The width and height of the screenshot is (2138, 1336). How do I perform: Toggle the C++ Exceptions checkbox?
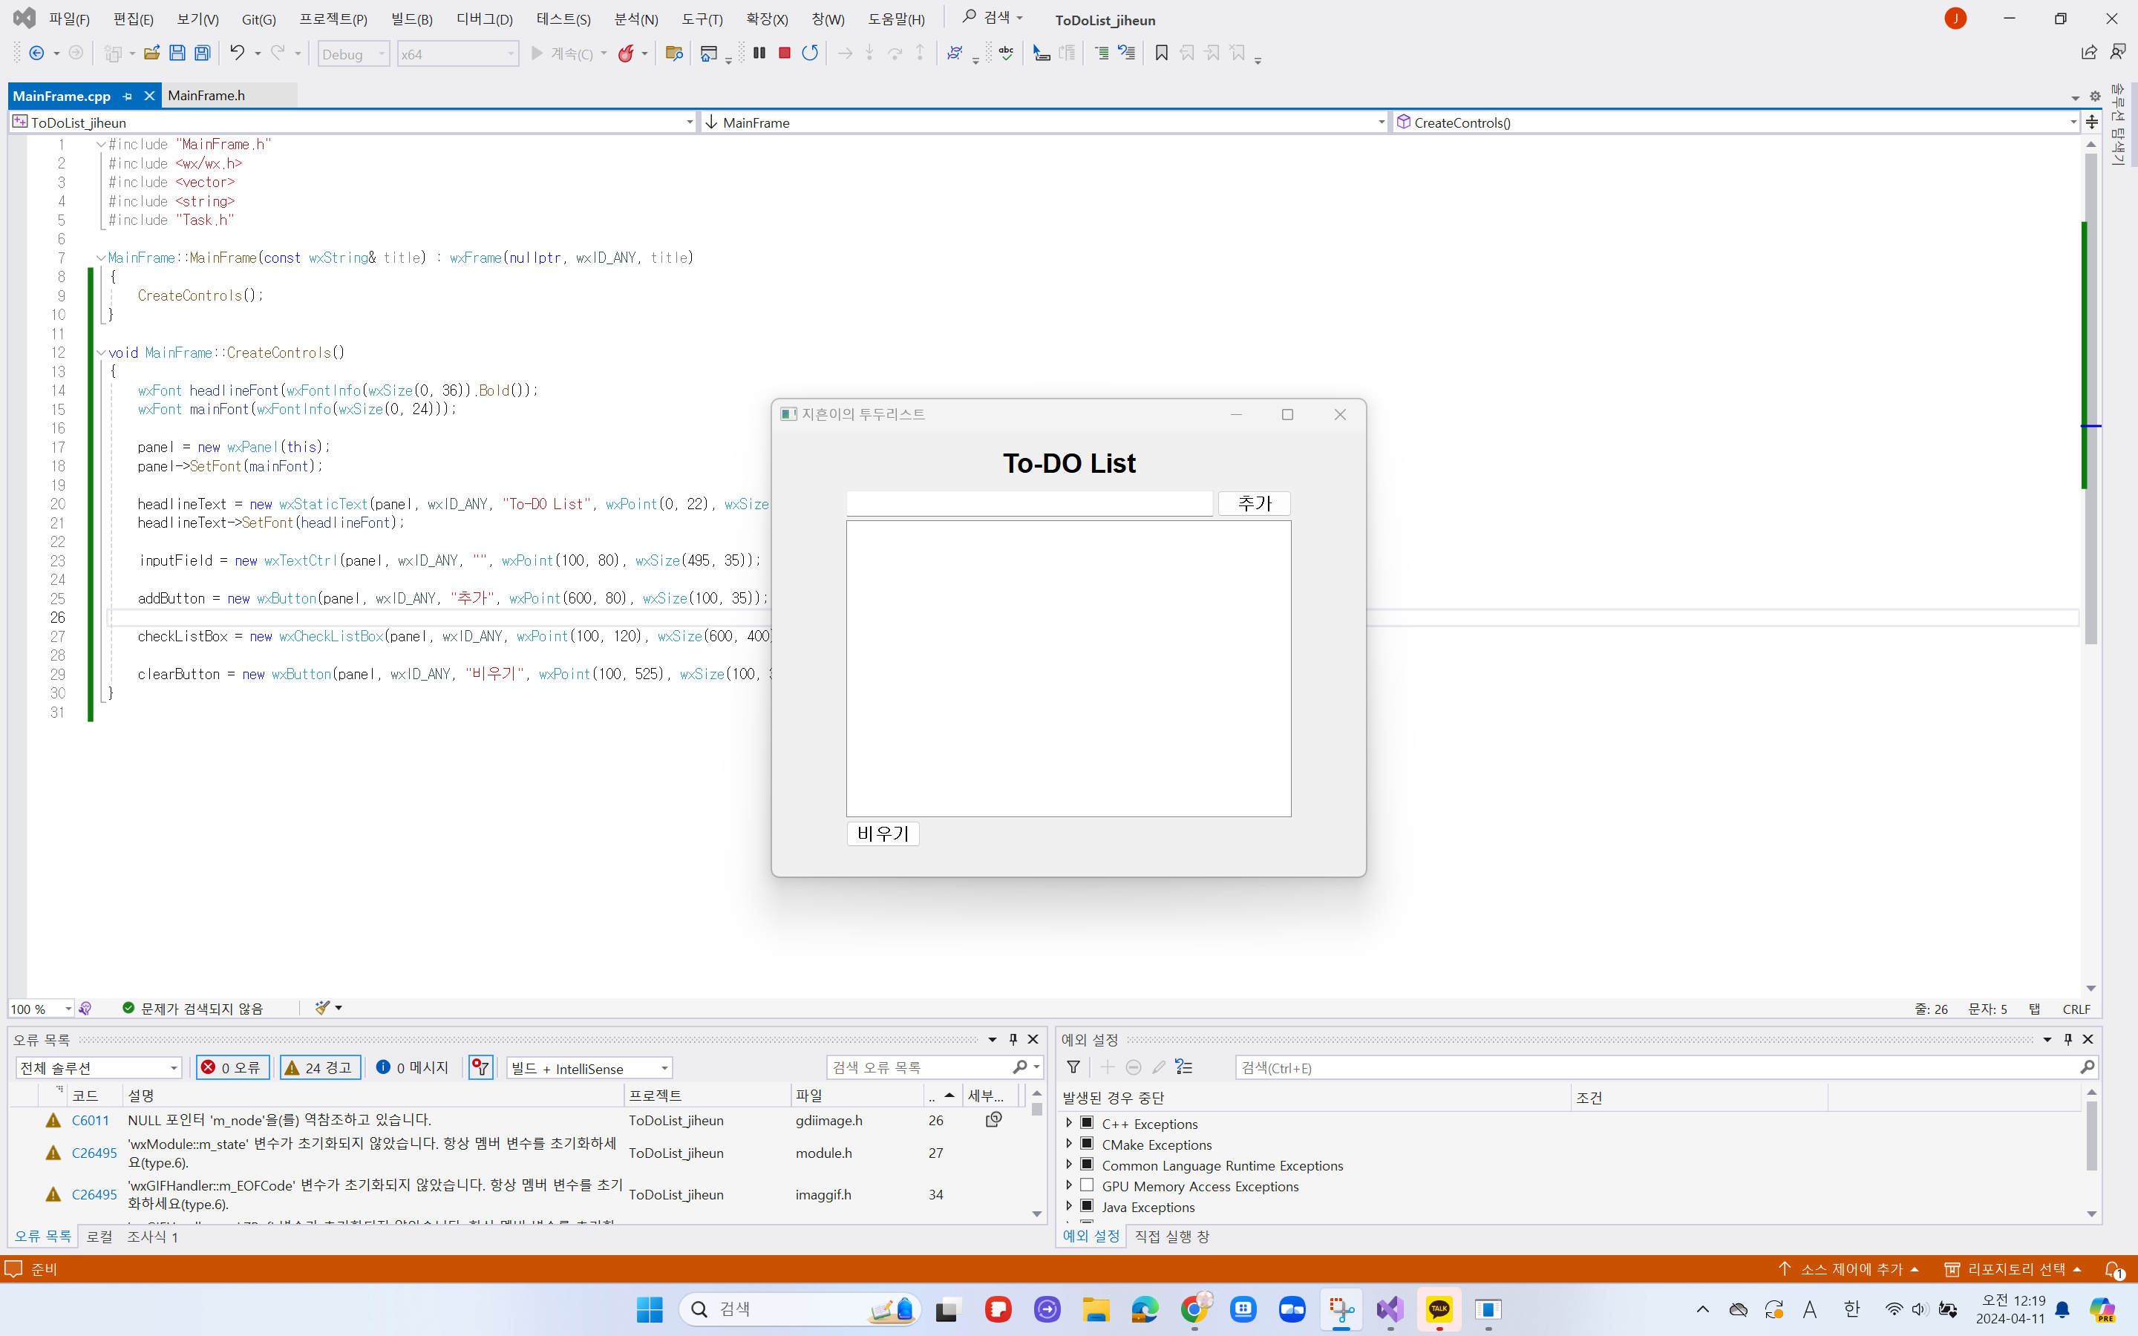click(1088, 1123)
